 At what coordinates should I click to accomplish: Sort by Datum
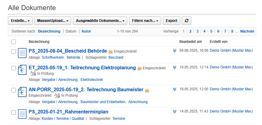coord(71,31)
